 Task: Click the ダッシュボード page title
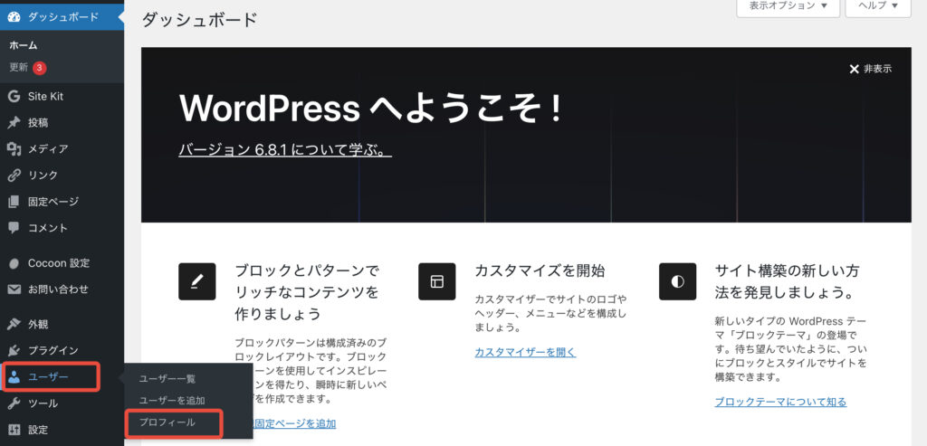(x=200, y=20)
